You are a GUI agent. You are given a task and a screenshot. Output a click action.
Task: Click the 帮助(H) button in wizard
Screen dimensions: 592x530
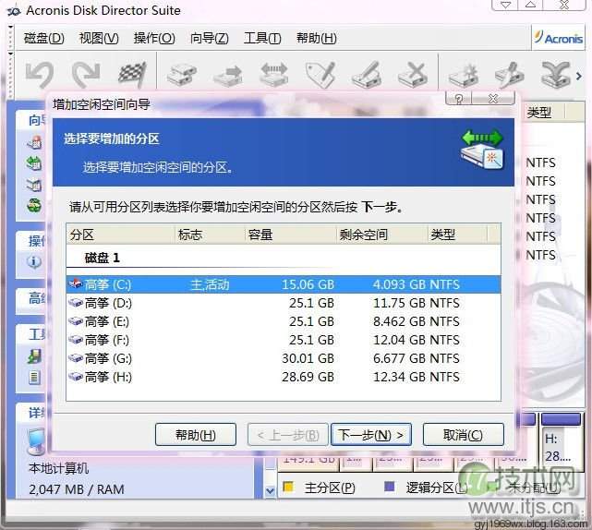click(x=196, y=435)
